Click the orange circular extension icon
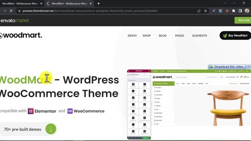 click(227, 11)
